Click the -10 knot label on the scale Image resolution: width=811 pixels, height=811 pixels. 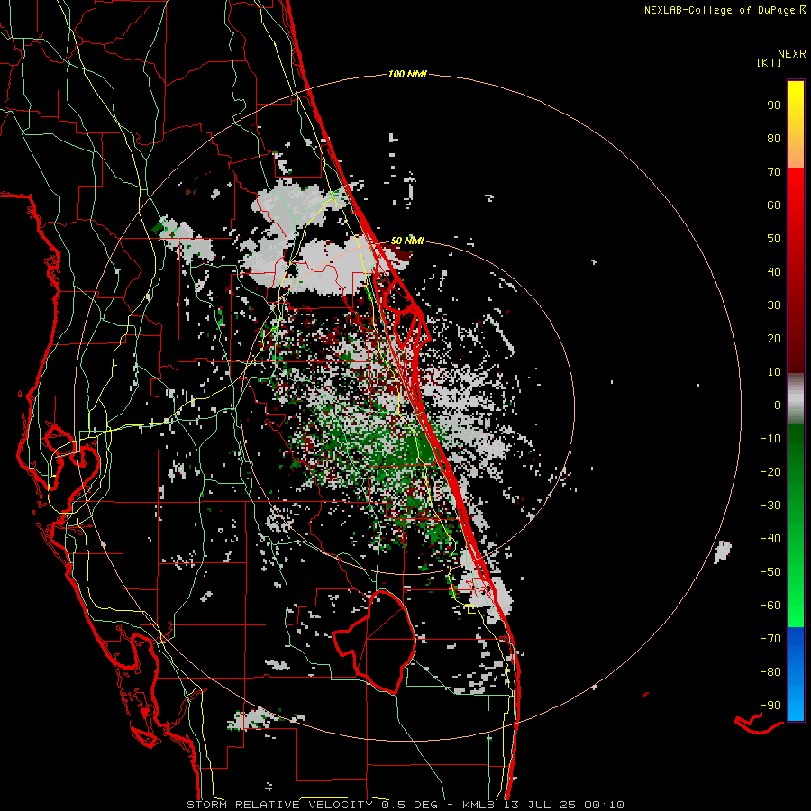770,439
